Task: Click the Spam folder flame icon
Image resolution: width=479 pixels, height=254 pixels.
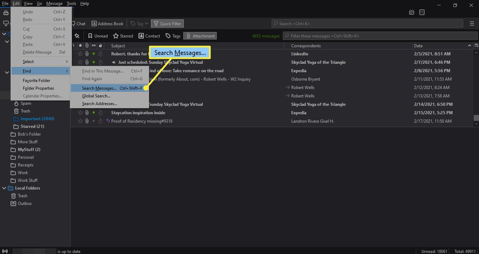Action: 16,103
